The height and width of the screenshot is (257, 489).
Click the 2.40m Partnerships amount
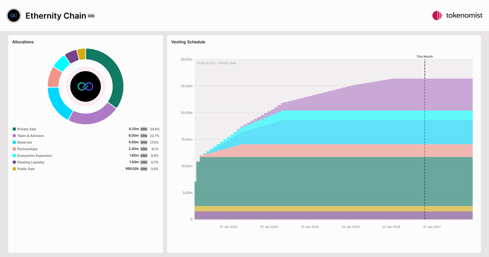tap(134, 149)
